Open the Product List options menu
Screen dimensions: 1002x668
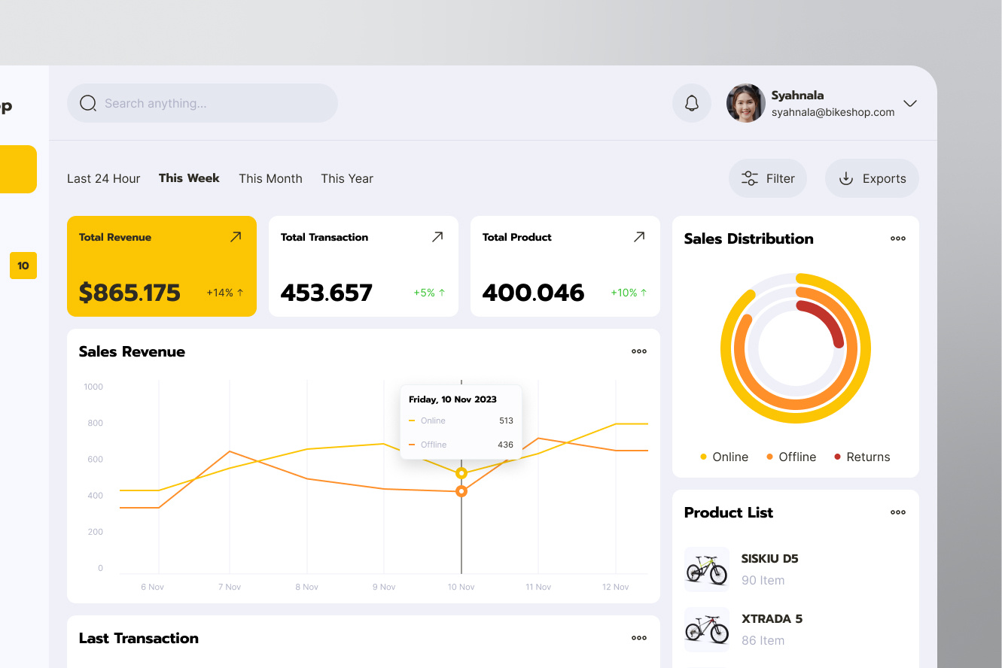pos(897,512)
